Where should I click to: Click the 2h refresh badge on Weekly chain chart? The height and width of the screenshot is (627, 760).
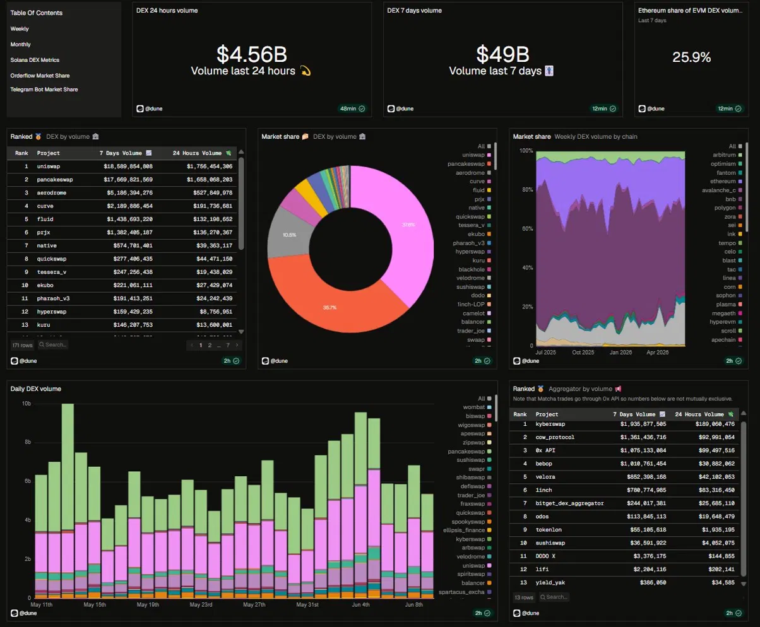(x=734, y=361)
